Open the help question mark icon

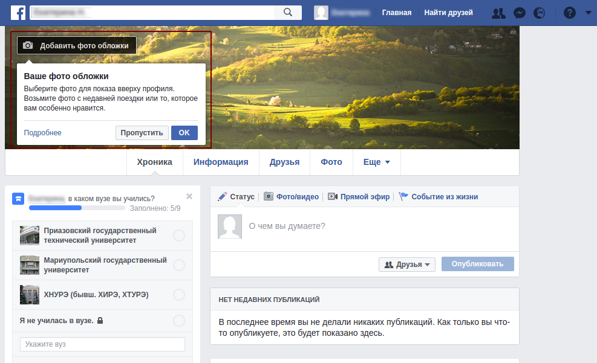(x=569, y=13)
